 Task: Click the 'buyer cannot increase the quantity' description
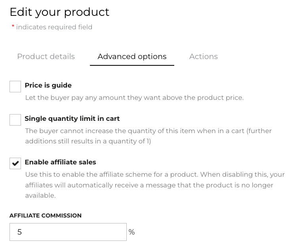pos(135,131)
